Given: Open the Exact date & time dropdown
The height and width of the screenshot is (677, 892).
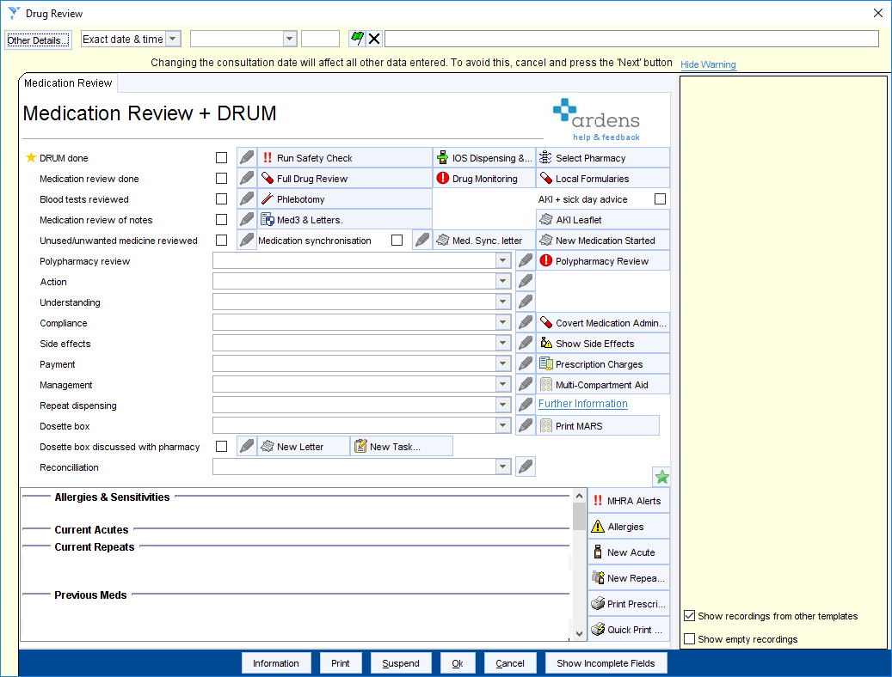Looking at the screenshot, I should [x=173, y=38].
